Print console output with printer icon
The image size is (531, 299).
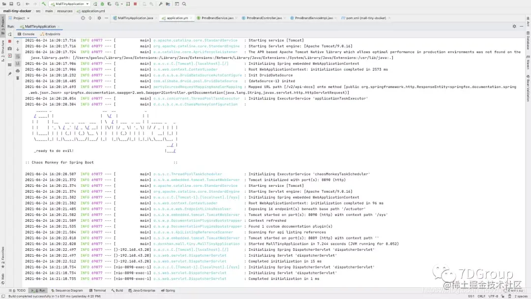pos(18,71)
